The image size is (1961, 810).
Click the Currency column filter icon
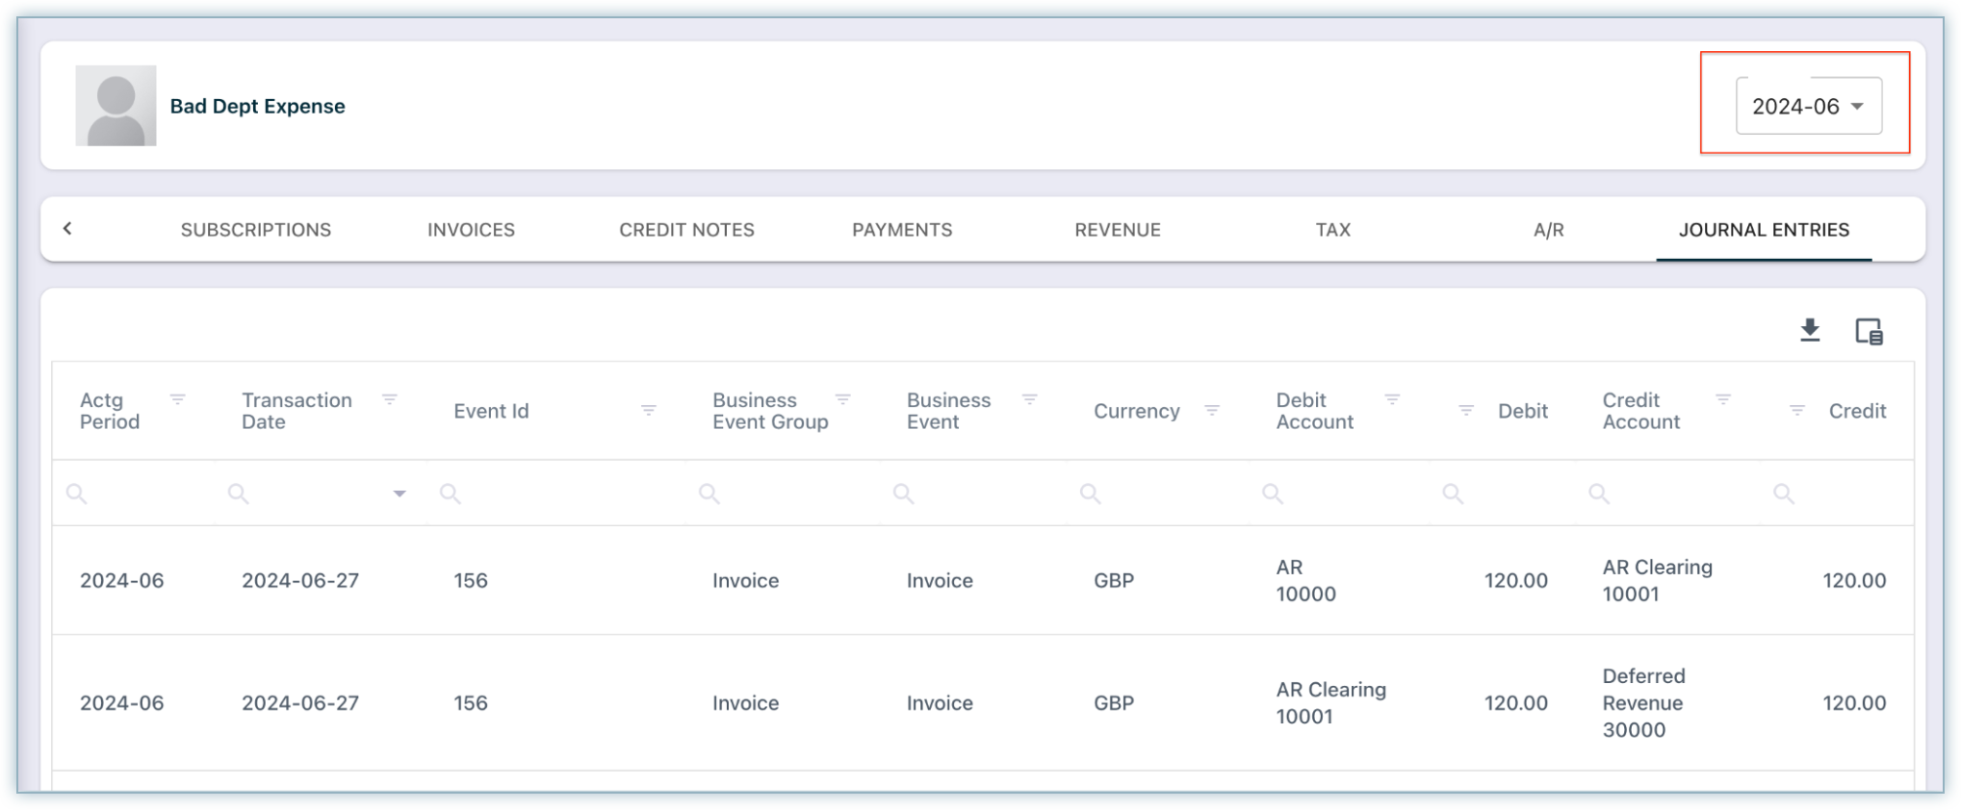click(x=1212, y=411)
